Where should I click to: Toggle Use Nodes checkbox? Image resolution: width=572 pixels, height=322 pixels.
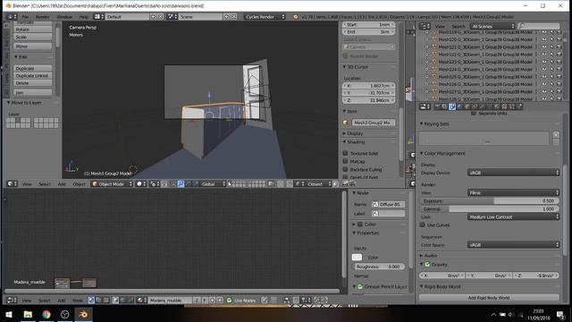click(230, 301)
